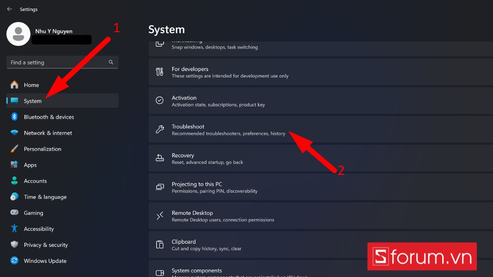
Task: Click the Personalization paintbrush icon
Action: (14, 149)
